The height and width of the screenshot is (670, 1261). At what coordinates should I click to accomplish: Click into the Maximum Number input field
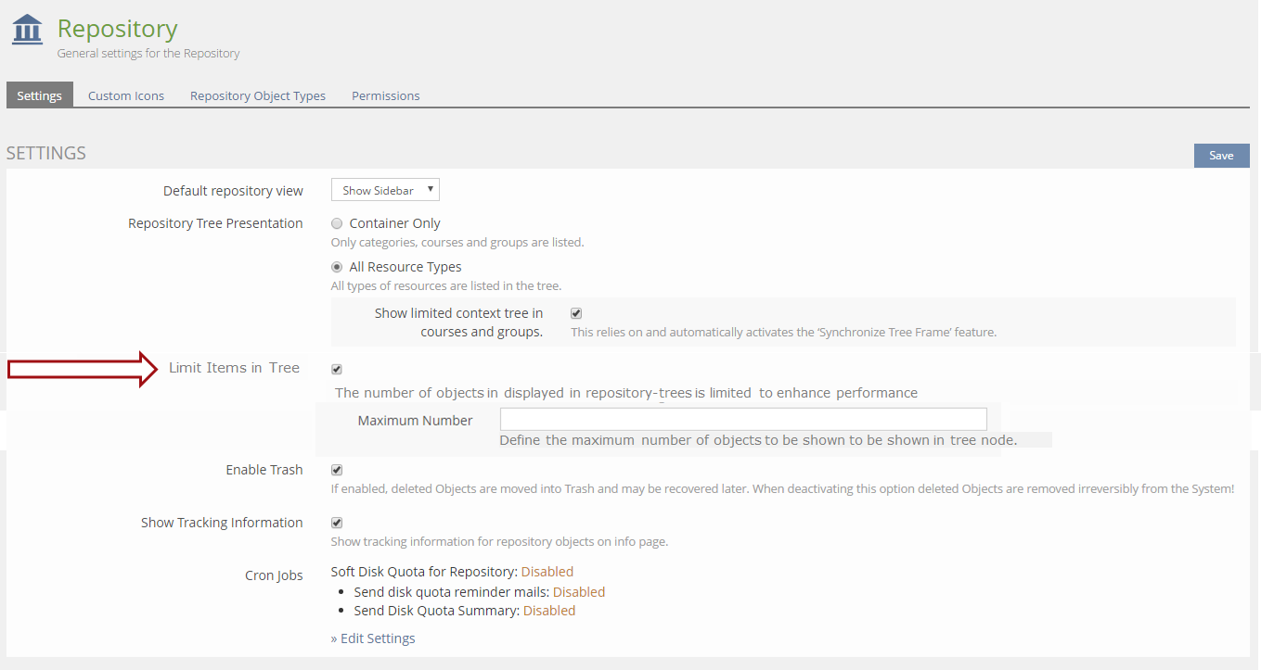tap(742, 419)
